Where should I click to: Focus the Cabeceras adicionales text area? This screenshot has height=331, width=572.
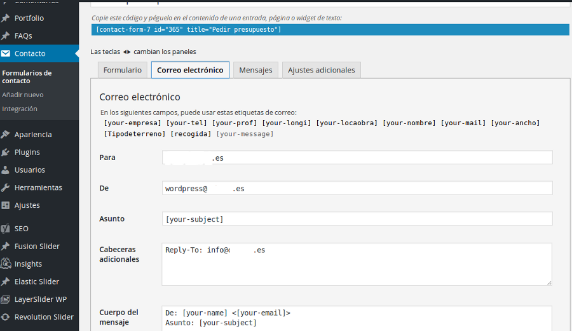click(357, 264)
